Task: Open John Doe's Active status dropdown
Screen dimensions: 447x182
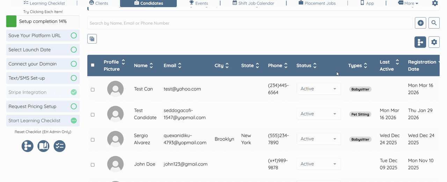Action: tap(318, 164)
